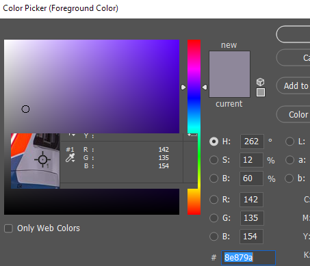
Task: Click the Info panel R value 142
Action: coord(164,150)
